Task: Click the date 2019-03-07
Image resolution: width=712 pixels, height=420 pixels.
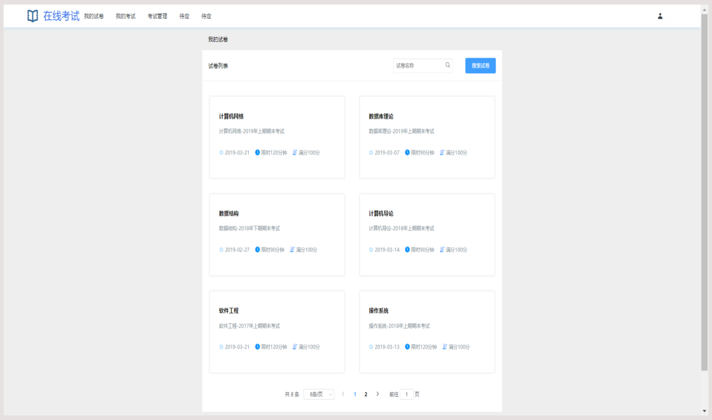Action: (387, 153)
